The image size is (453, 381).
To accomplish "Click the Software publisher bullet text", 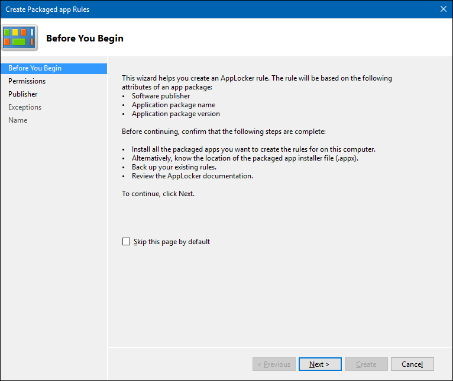I will point(161,96).
